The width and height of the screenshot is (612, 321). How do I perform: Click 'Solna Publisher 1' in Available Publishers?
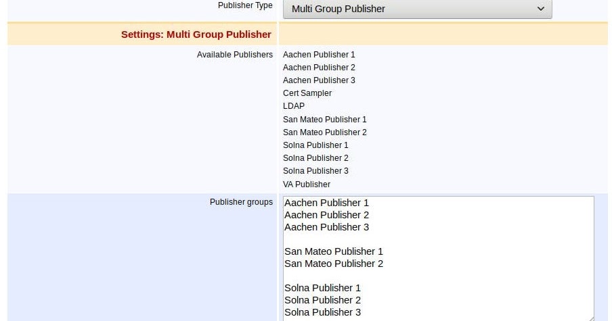click(315, 145)
